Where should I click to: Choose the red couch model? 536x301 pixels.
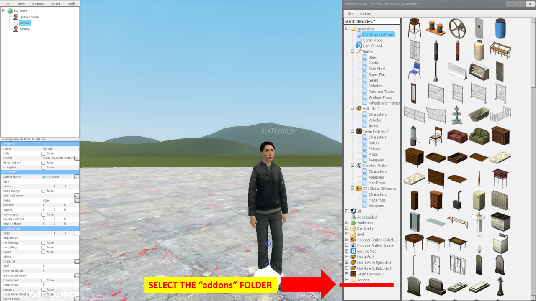[457, 136]
